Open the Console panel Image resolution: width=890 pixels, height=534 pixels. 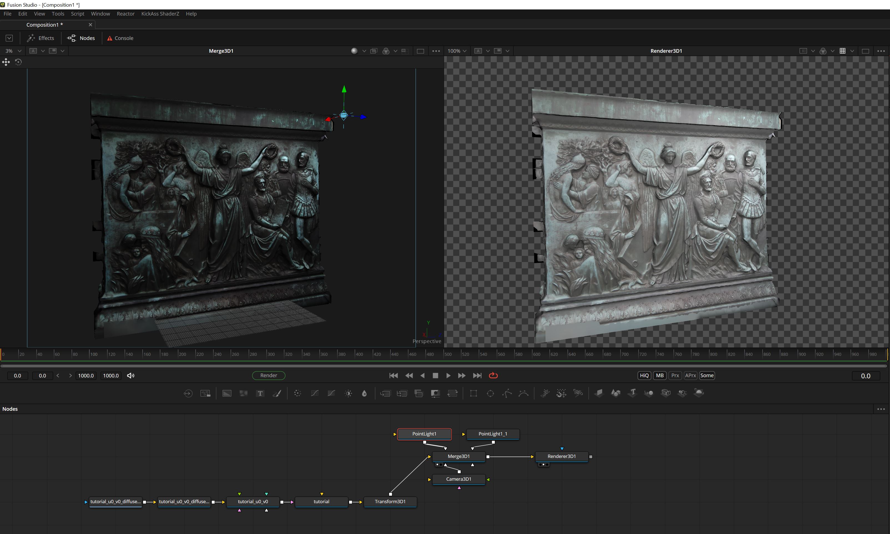pyautogui.click(x=120, y=38)
